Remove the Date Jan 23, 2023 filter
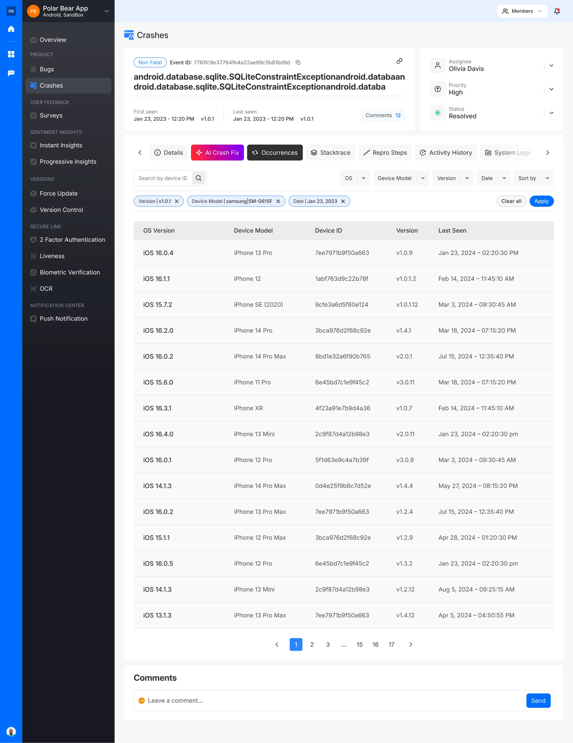 coord(343,201)
